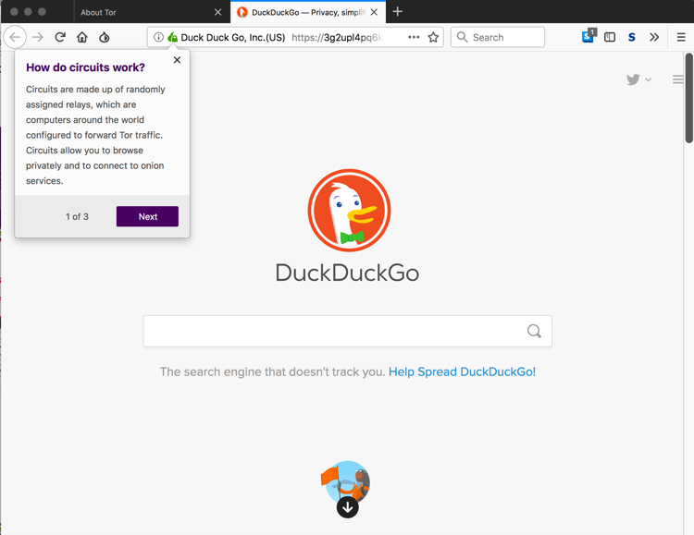Reload the current page
The image size is (694, 535).
pos(60,37)
